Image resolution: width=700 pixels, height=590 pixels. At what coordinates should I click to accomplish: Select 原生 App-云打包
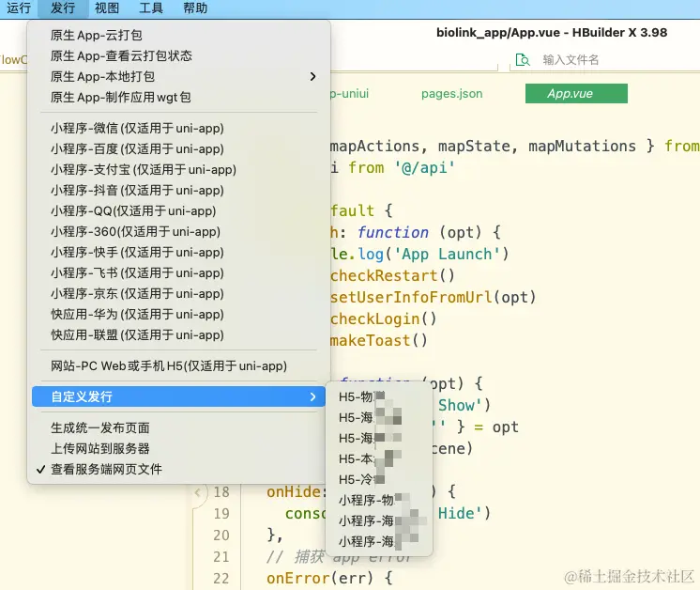coord(178,36)
